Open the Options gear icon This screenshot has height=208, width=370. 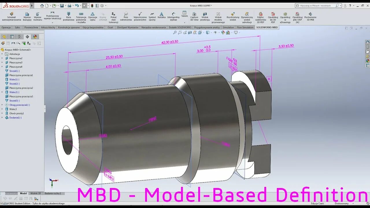[x=102, y=5]
